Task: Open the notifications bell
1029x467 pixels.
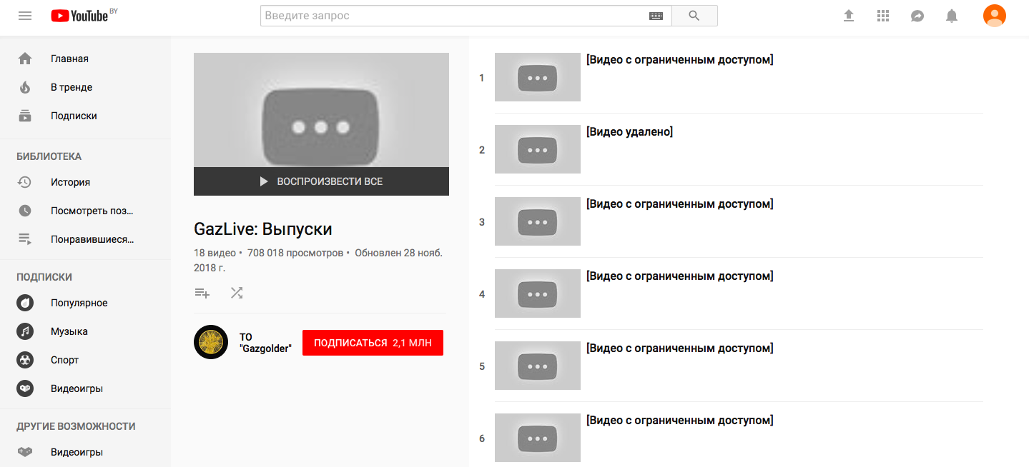Action: (952, 16)
